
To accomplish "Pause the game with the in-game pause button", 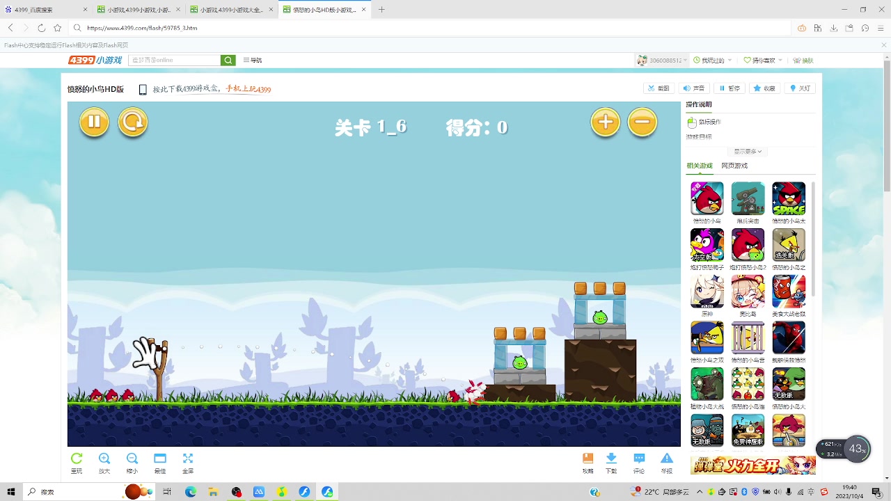I will pyautogui.click(x=94, y=122).
